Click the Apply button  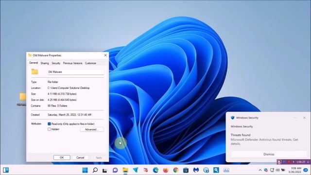click(x=99, y=157)
